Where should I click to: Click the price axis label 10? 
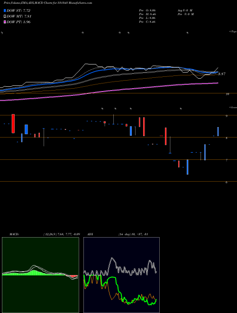228,94
